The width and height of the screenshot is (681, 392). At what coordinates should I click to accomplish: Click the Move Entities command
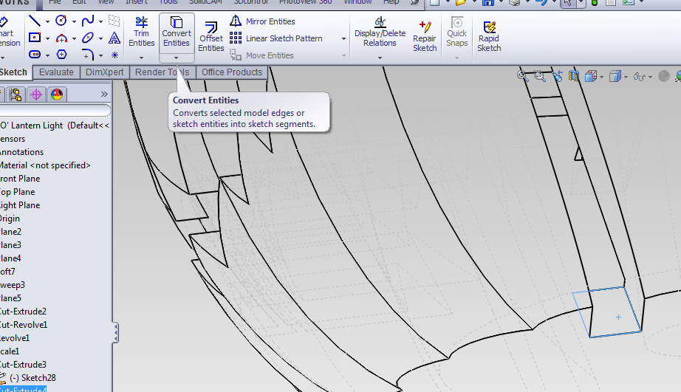(x=262, y=55)
